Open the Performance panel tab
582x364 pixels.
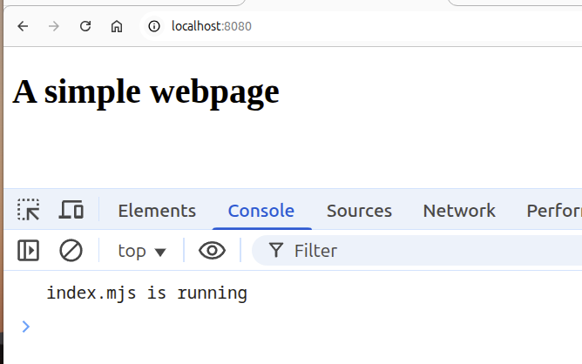pos(553,210)
